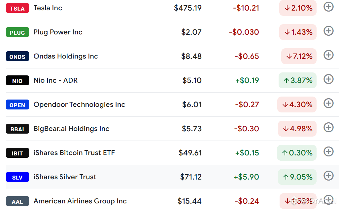Select the ONDS ticker badge
Image resolution: width=339 pixels, height=209 pixels.
17,56
